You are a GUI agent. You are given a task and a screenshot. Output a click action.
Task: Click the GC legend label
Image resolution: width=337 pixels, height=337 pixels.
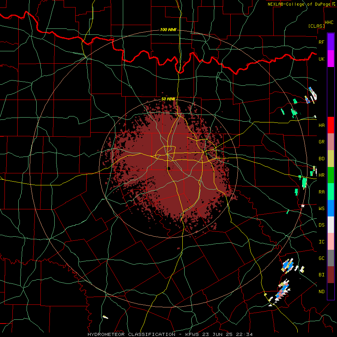(x=321, y=258)
